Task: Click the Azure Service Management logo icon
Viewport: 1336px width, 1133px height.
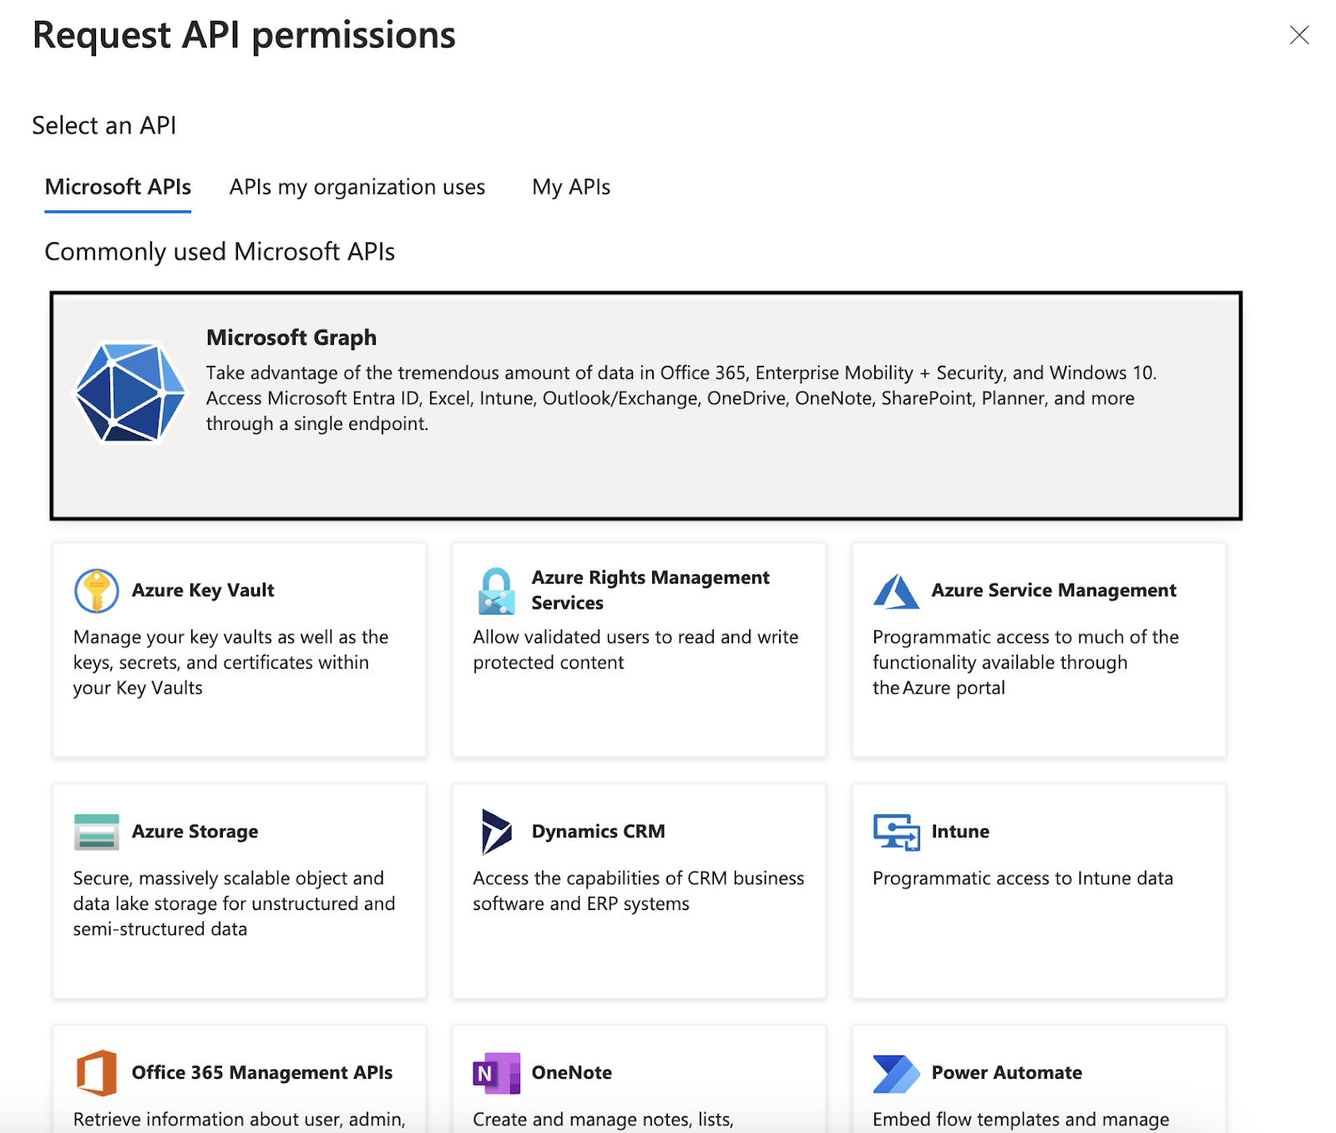Action: coord(896,591)
